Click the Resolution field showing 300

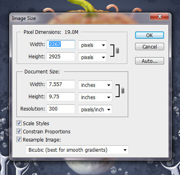[61, 109]
